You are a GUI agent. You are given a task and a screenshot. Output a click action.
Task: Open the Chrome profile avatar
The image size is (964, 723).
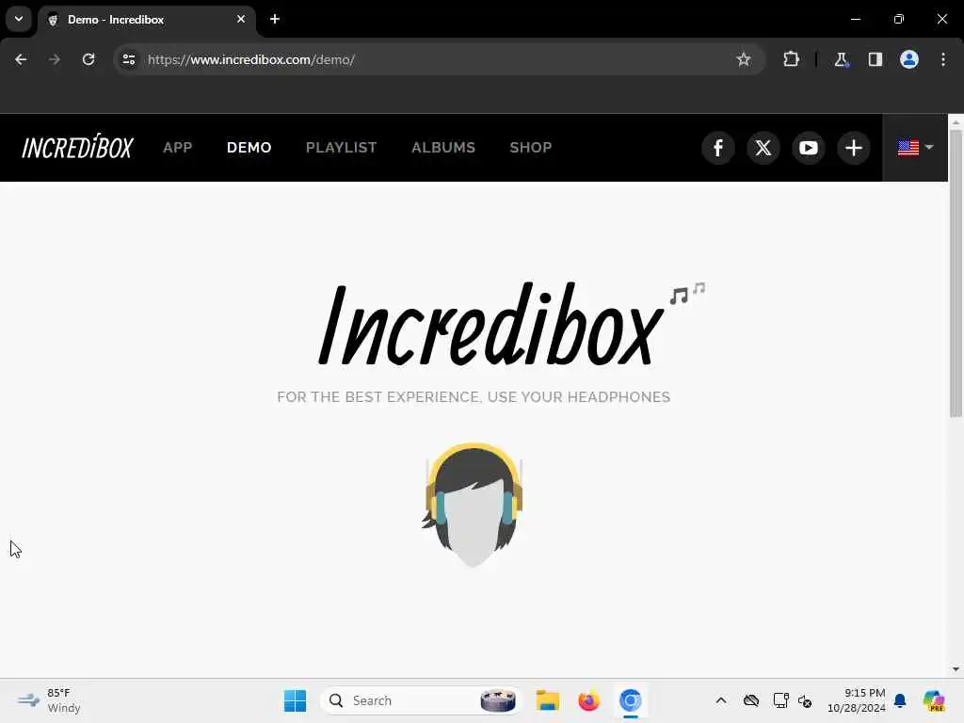click(909, 59)
